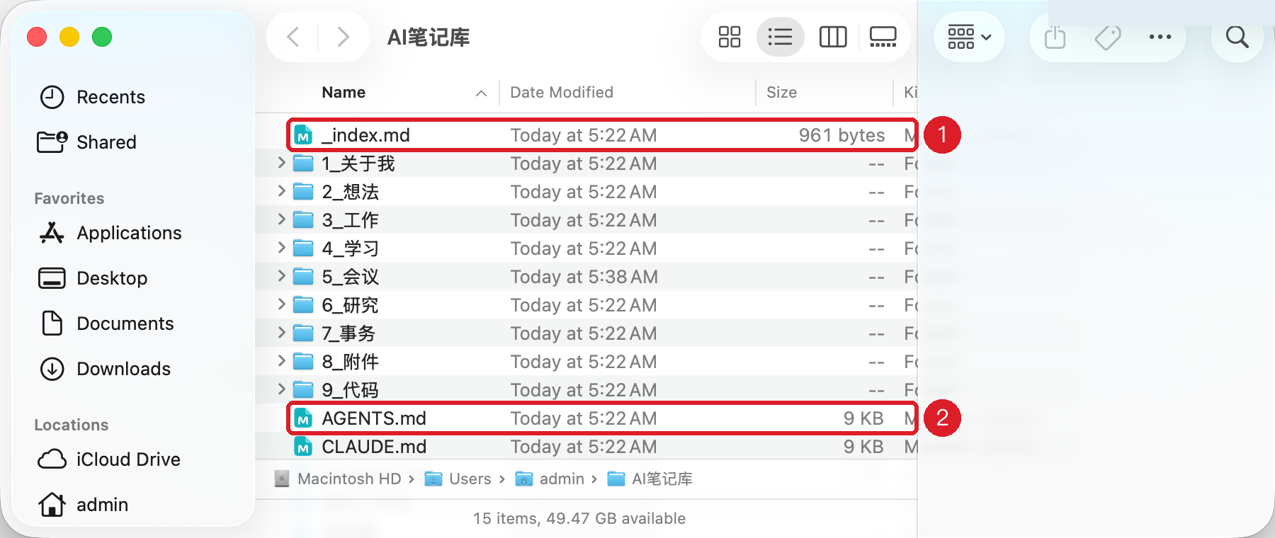Click the Today at 5:38 AM date

pos(584,277)
